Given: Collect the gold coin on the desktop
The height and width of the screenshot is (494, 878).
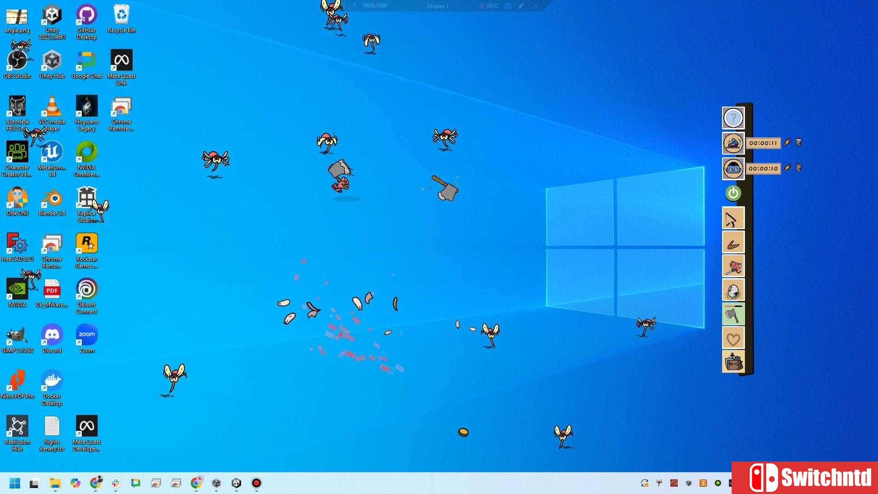Looking at the screenshot, I should 463,432.
